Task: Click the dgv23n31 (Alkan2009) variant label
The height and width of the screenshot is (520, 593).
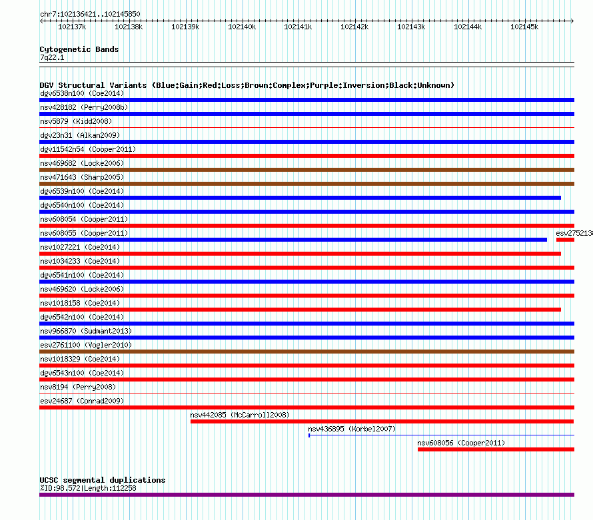Action: pos(80,135)
